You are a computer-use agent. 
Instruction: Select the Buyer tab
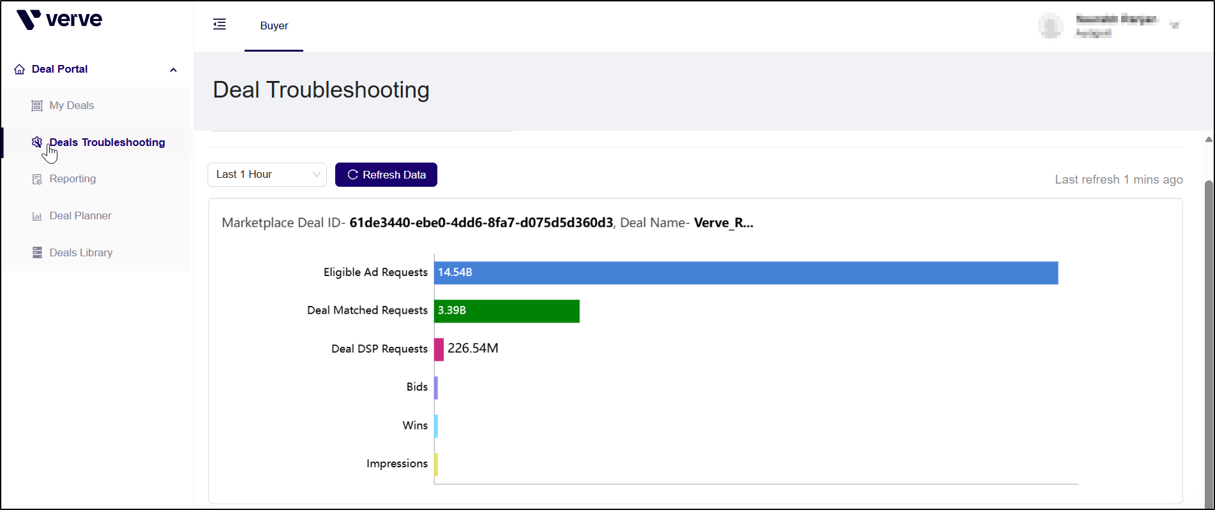pyautogui.click(x=274, y=25)
